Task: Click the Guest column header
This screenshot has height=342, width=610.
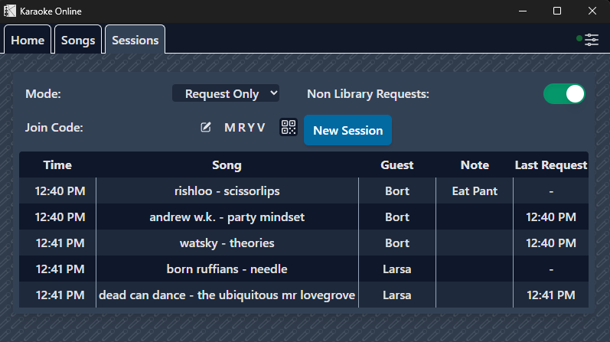Action: (396, 165)
